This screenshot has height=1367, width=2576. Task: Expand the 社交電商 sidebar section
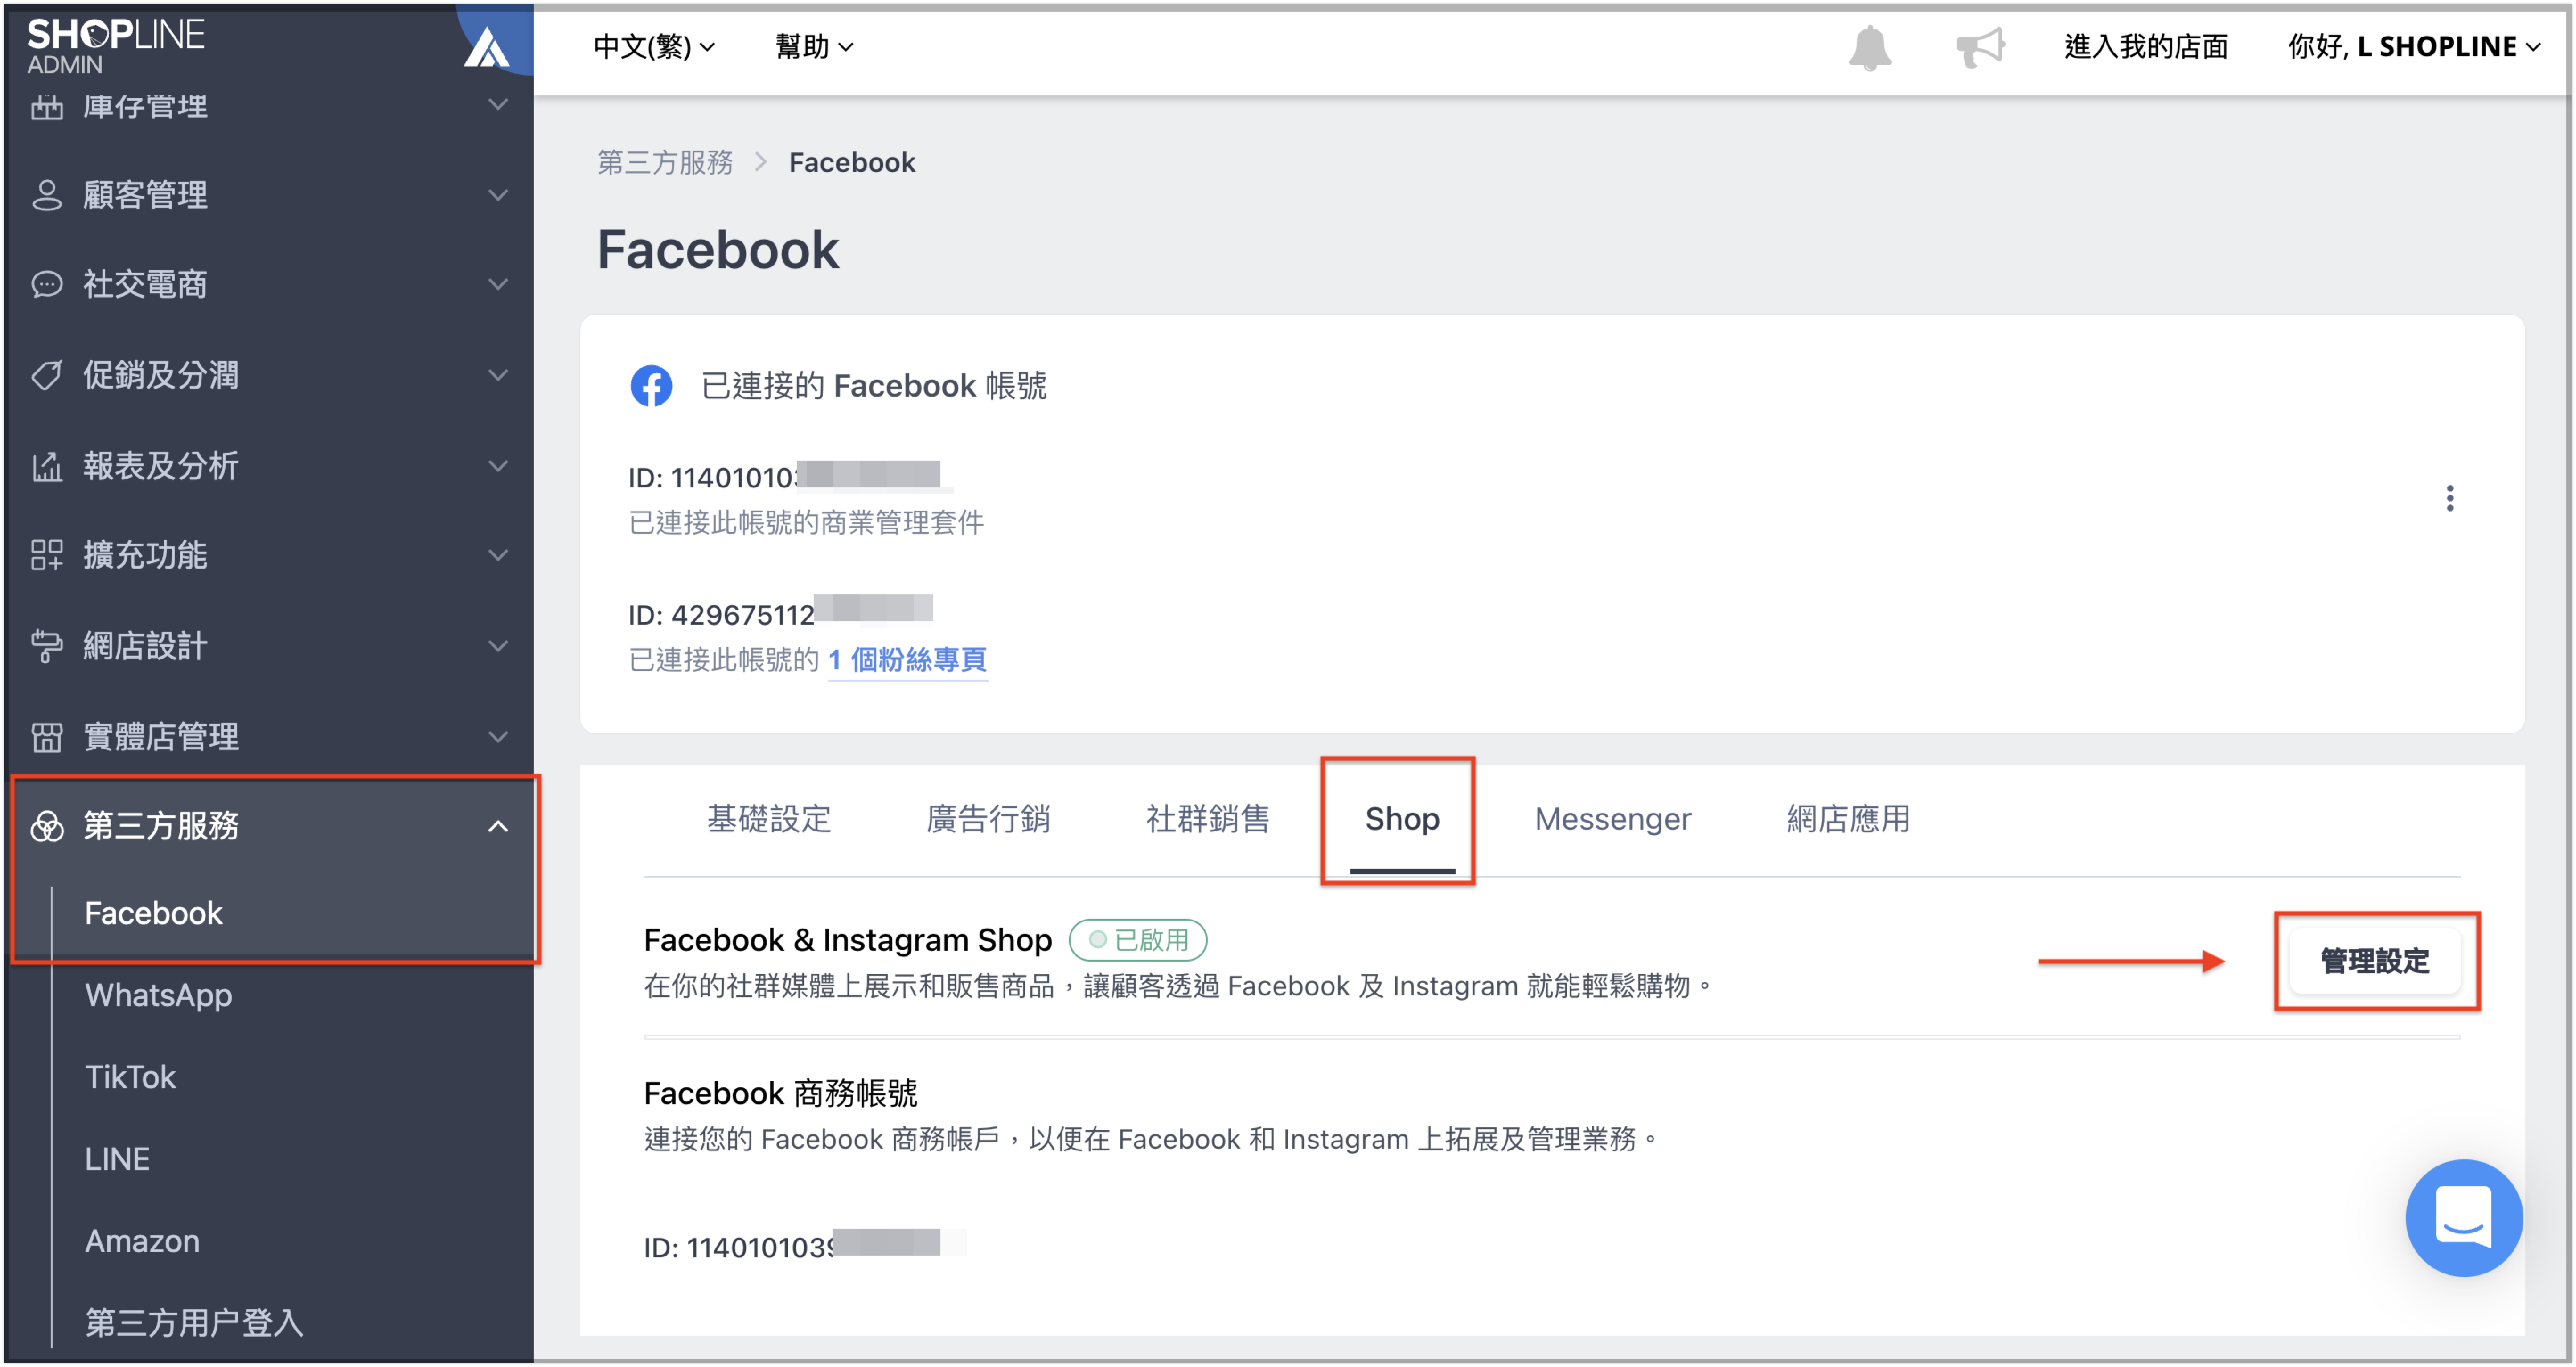click(x=270, y=285)
